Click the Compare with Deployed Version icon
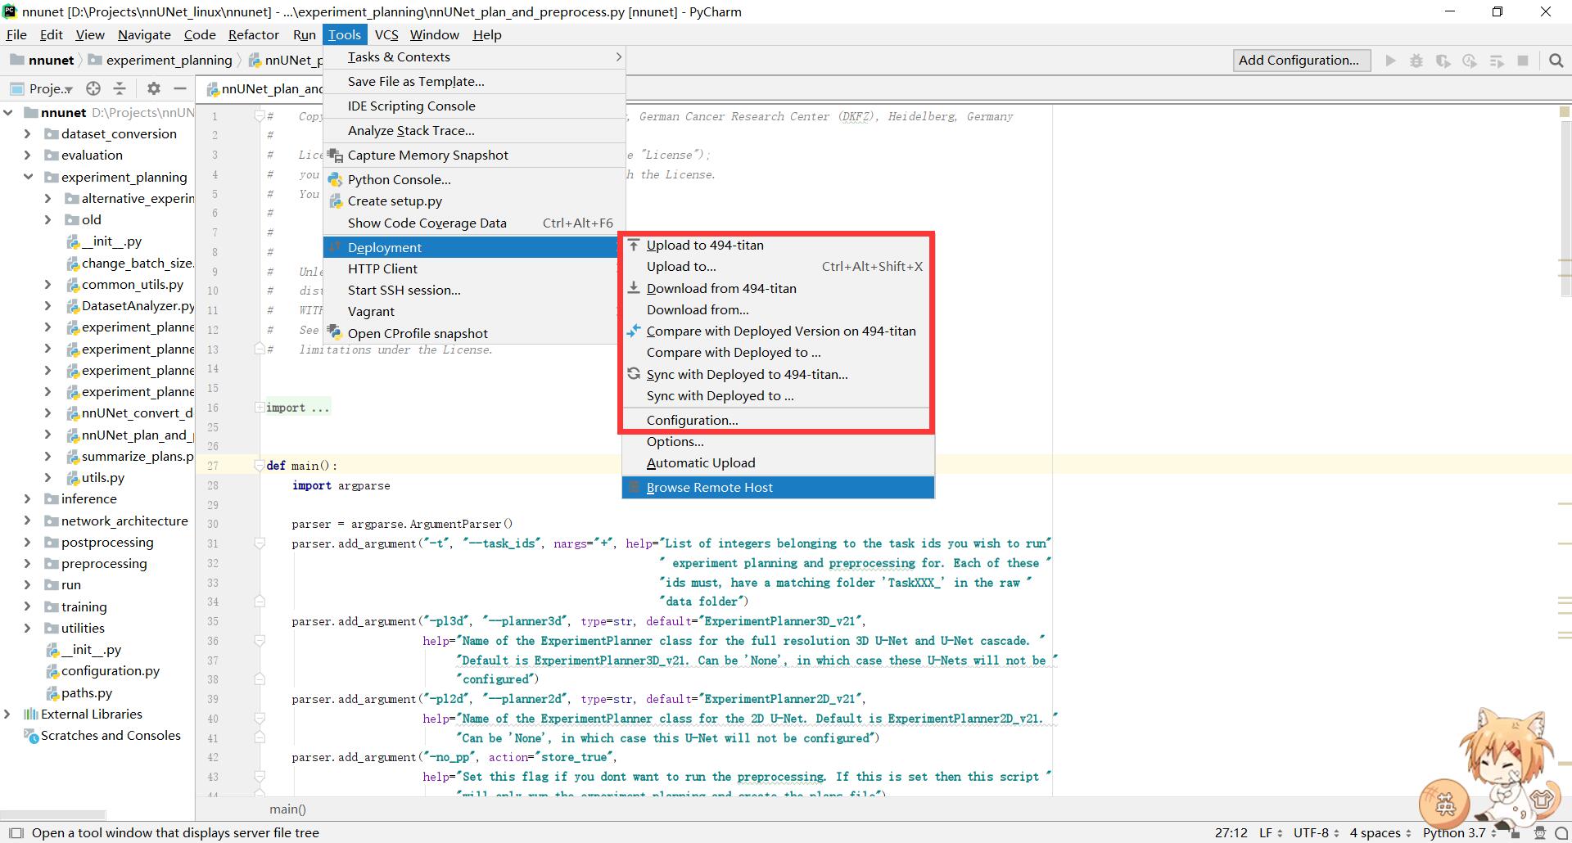 (633, 331)
